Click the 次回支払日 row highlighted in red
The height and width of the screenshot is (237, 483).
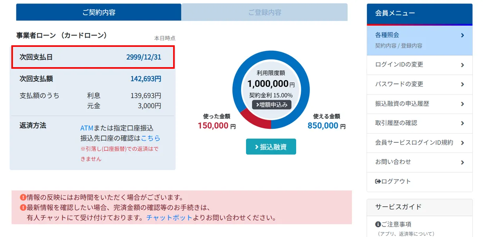[x=93, y=57]
